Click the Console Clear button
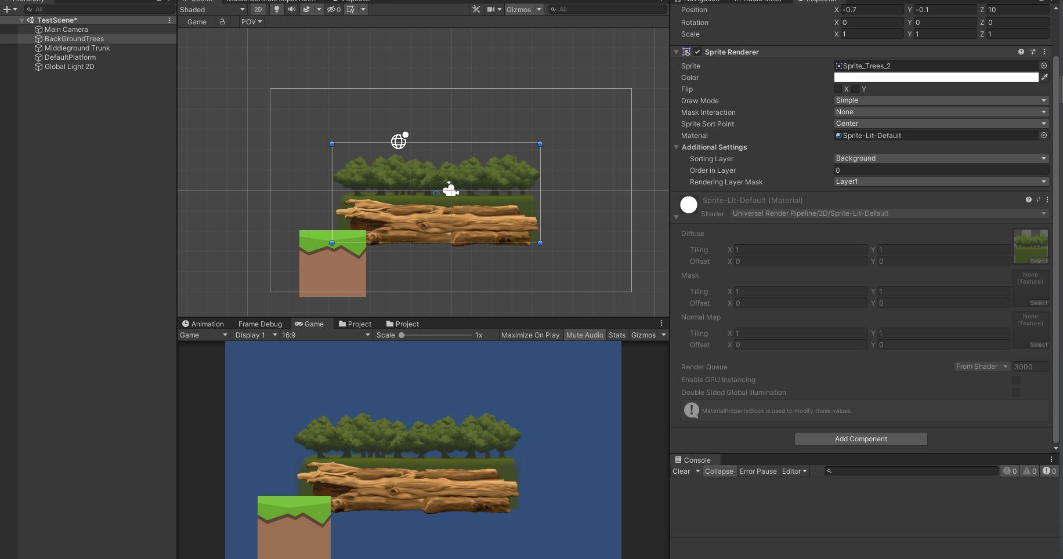Viewport: 1063px width, 559px height. pos(681,471)
